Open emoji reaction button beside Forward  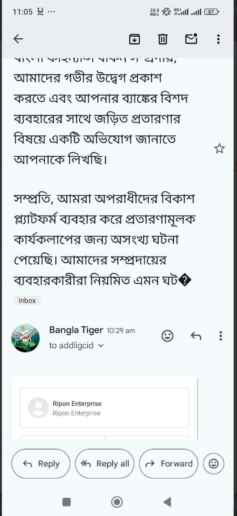click(214, 463)
